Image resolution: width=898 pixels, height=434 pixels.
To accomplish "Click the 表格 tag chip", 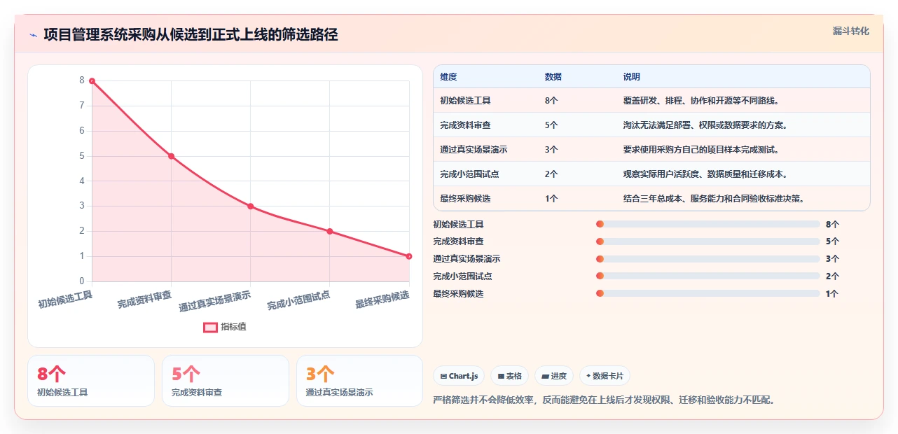I will 509,376.
